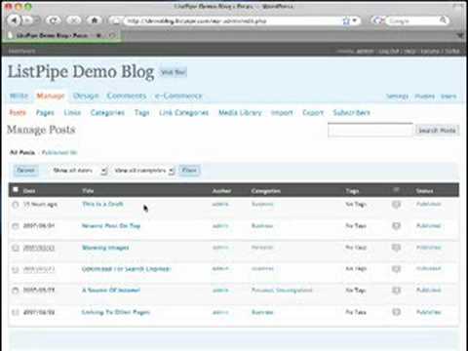Check the box for 'This is a Draft'

coord(16,205)
